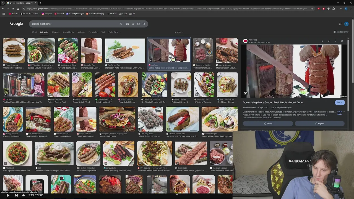
Task: Switch to the Yer siteleri tab
Action: click(93, 32)
